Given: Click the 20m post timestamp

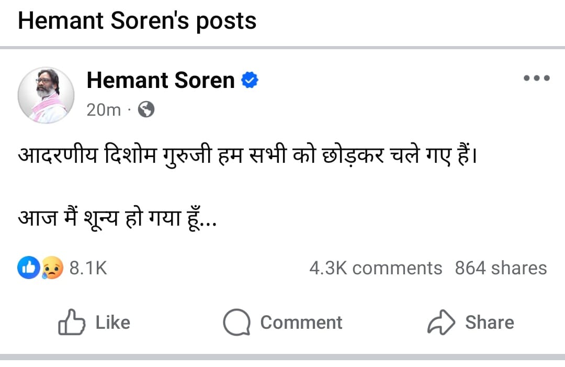Looking at the screenshot, I should pos(103,109).
